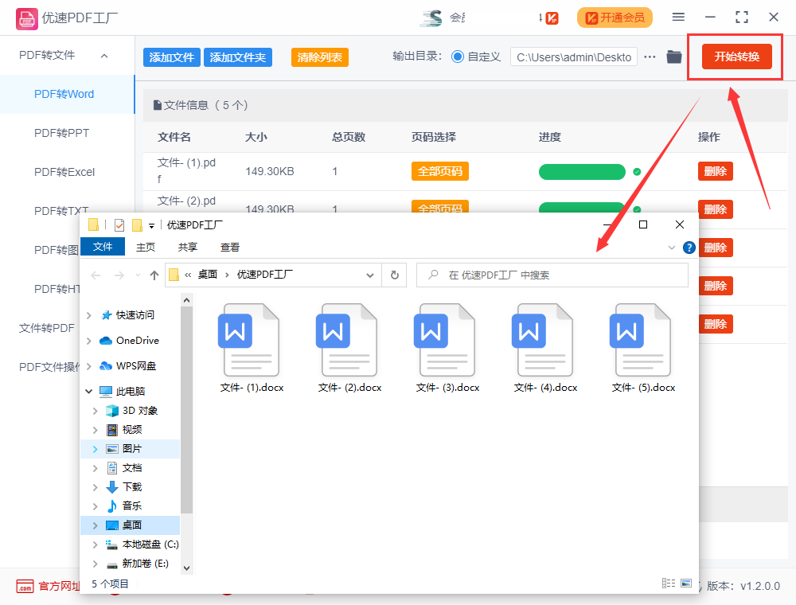Click the 添加文件夹 button
The height and width of the screenshot is (605, 796).
point(237,57)
